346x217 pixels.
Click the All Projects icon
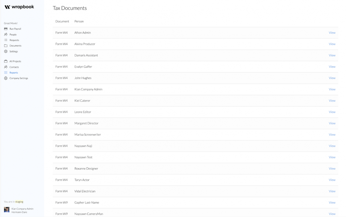[x=5, y=61]
